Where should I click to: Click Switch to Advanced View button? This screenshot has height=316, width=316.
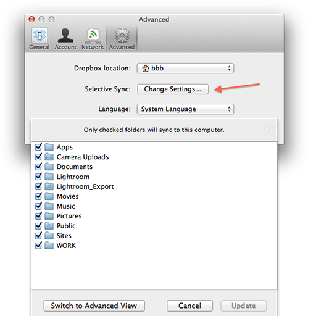(x=94, y=306)
